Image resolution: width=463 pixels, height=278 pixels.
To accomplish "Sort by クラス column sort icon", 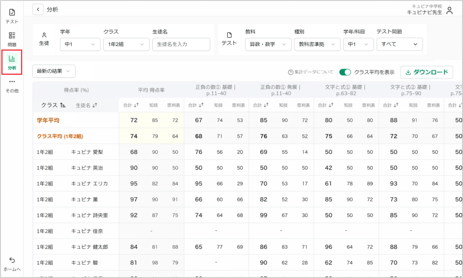I will click(62, 105).
